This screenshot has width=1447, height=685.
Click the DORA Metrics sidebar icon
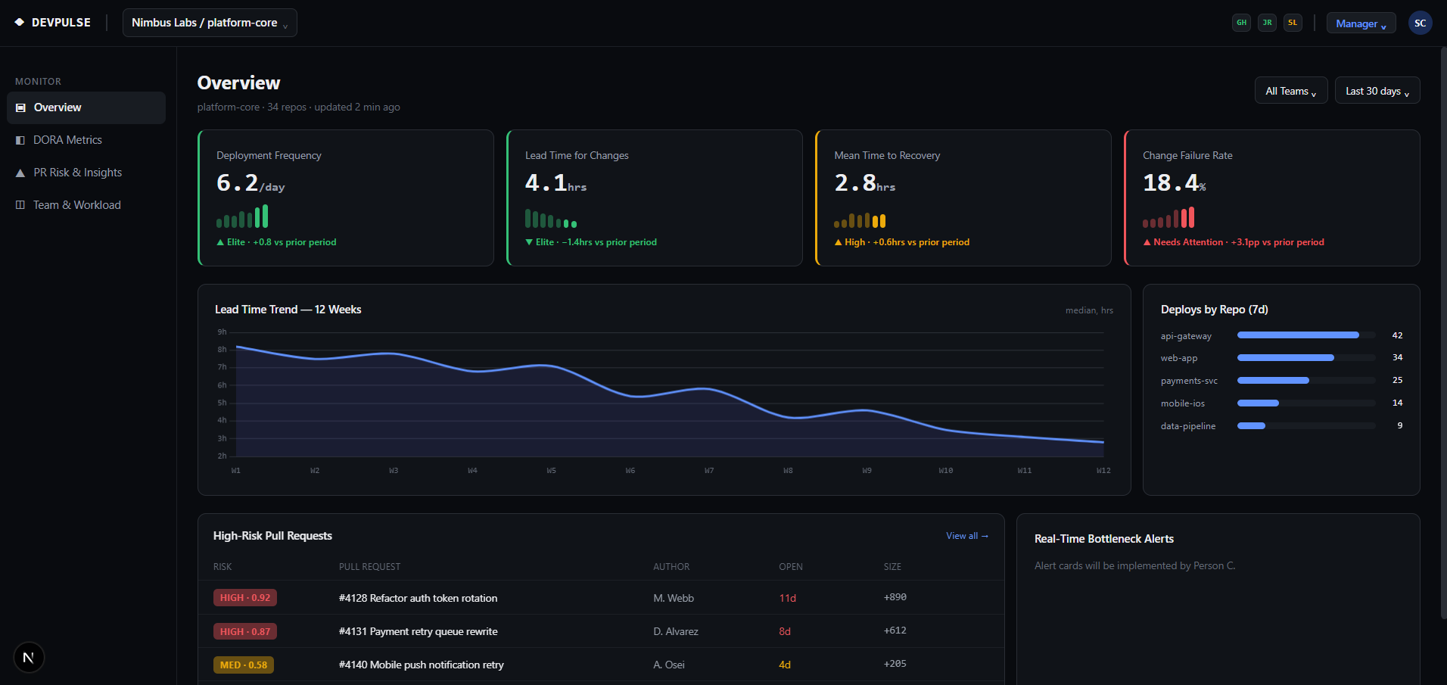point(20,140)
